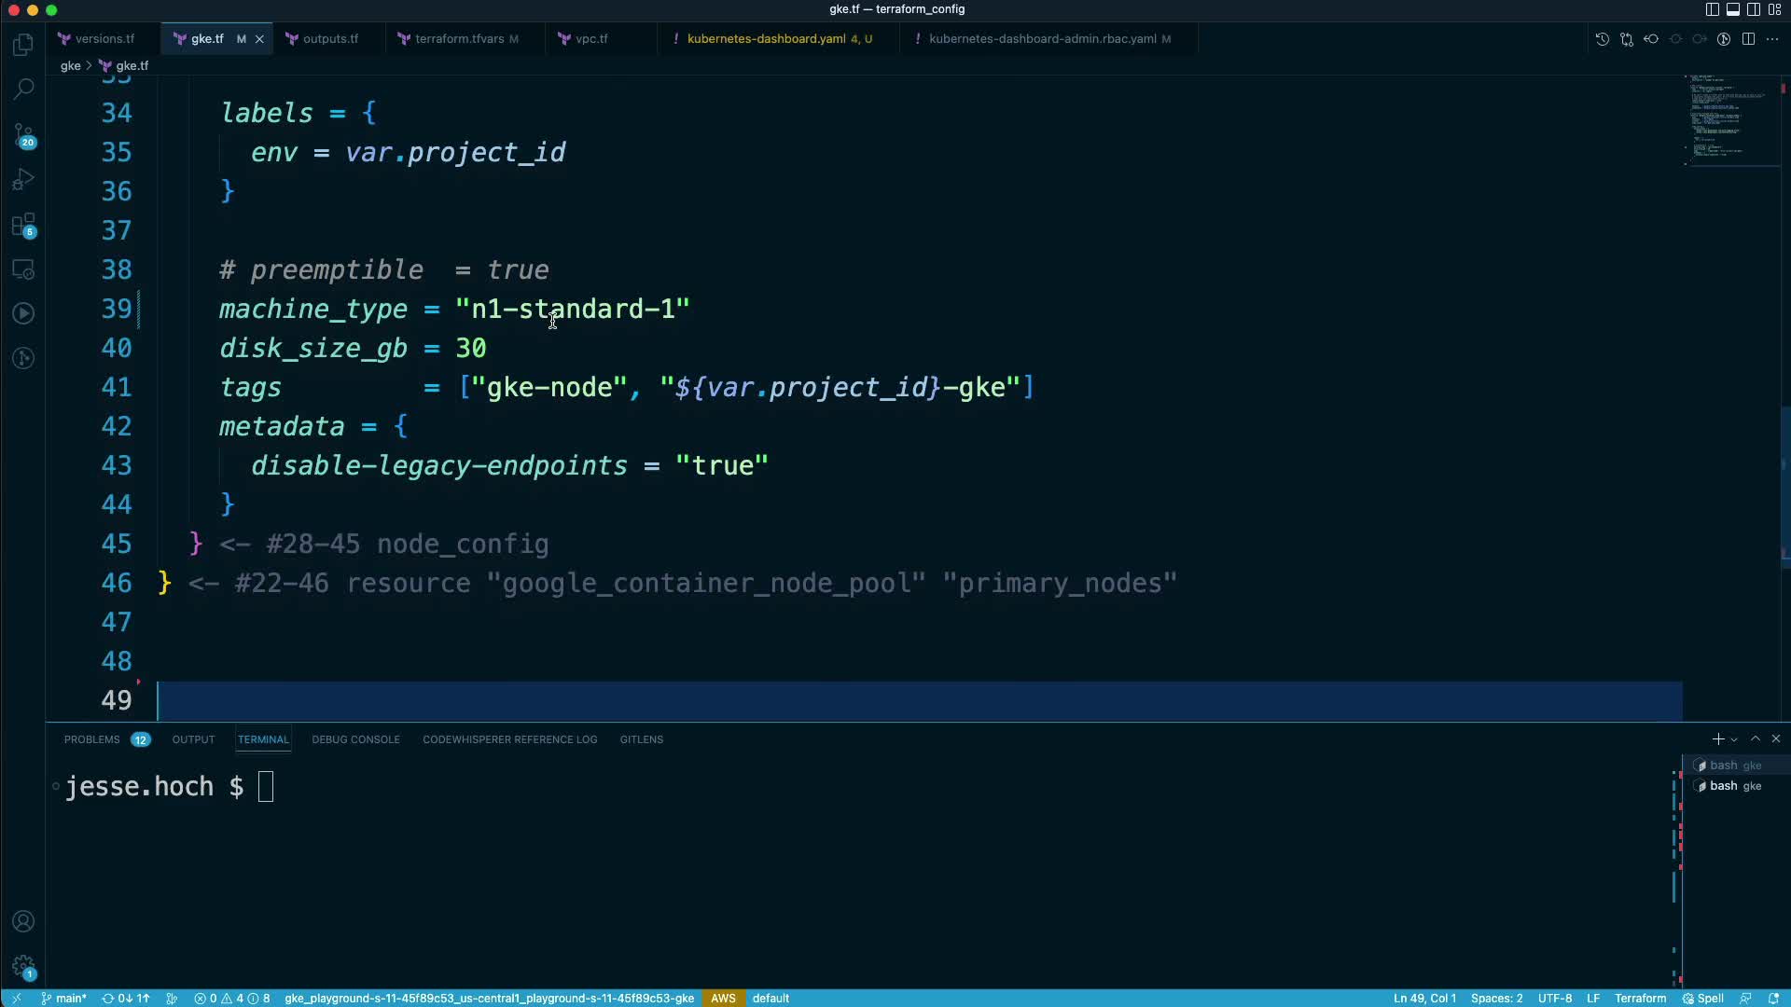The image size is (1791, 1007).
Task: Toggle the secondary sidebar layout button
Action: point(1753,9)
